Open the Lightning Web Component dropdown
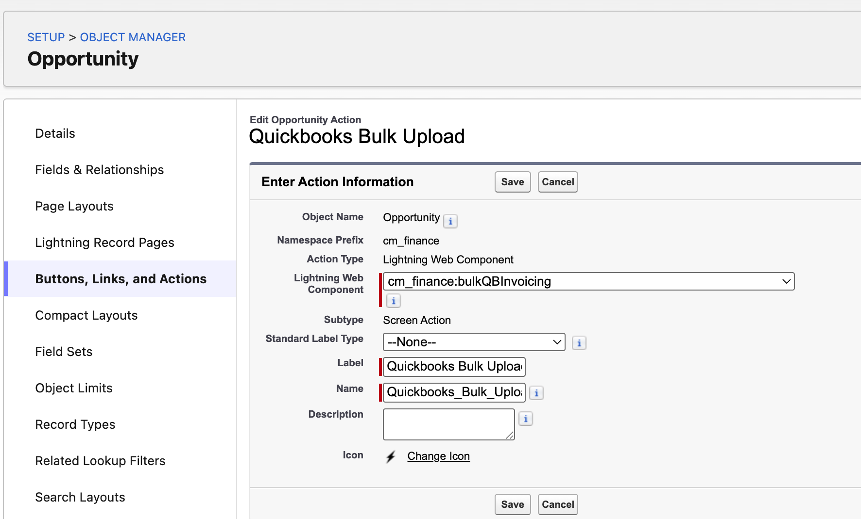Viewport: 861px width, 519px height. click(588, 281)
